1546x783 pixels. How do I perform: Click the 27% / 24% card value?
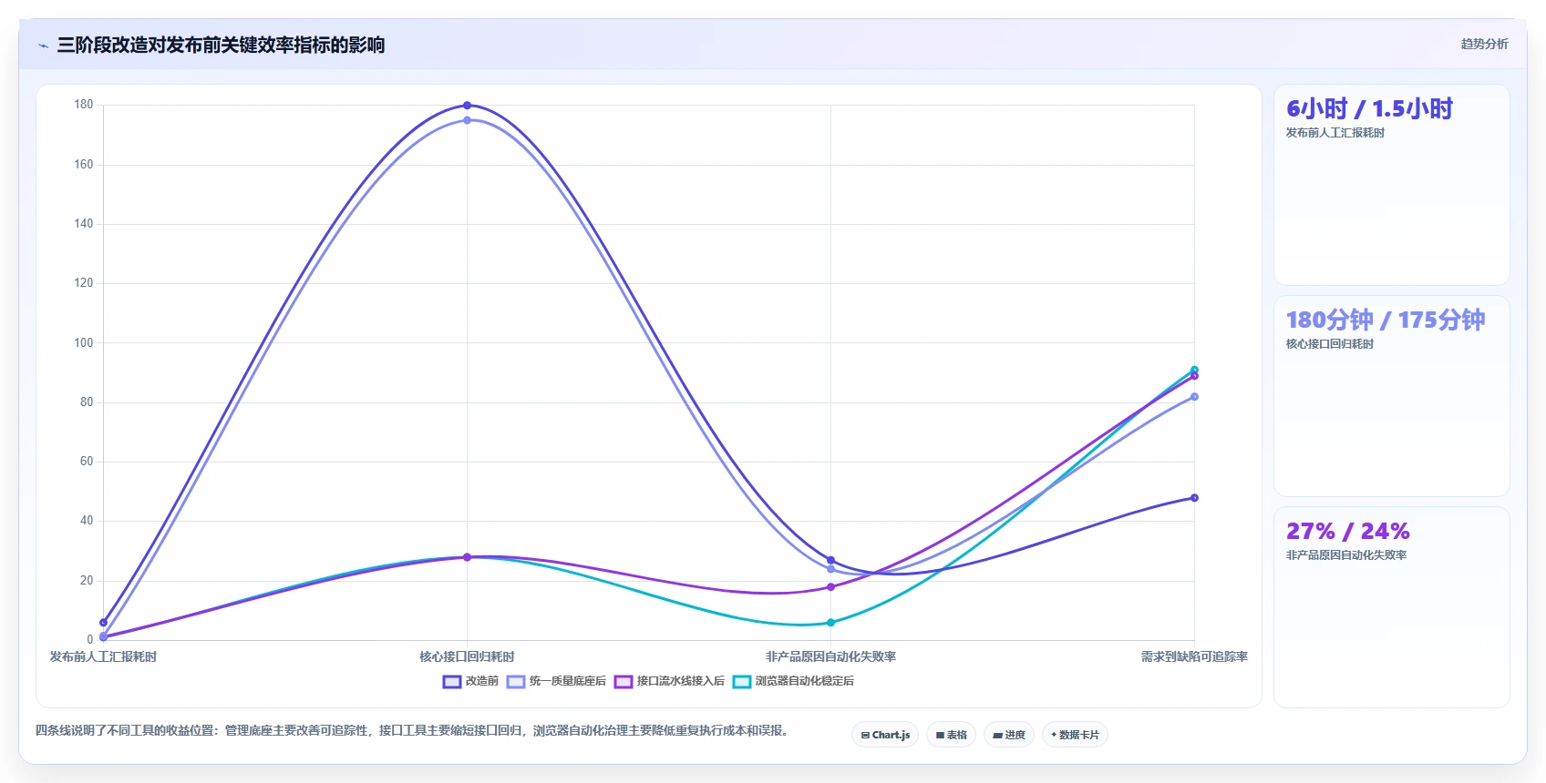tap(1347, 532)
